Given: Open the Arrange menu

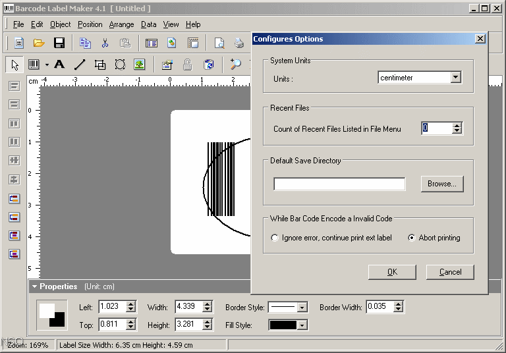Looking at the screenshot, I should 121,24.
